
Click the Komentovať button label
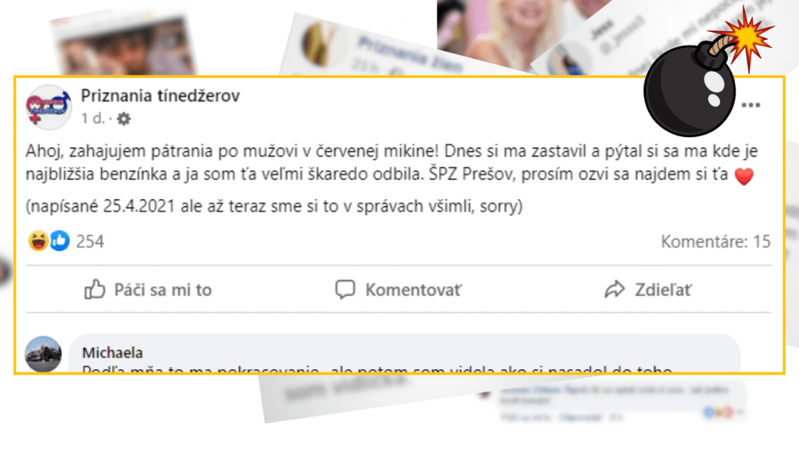(x=413, y=290)
